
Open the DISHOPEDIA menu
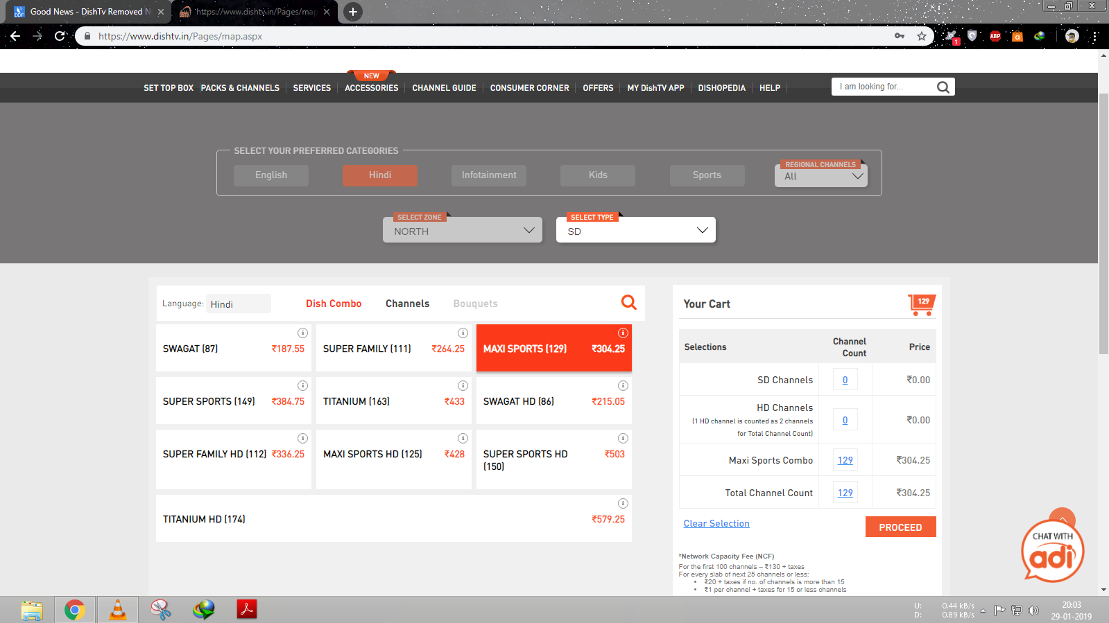click(x=721, y=88)
